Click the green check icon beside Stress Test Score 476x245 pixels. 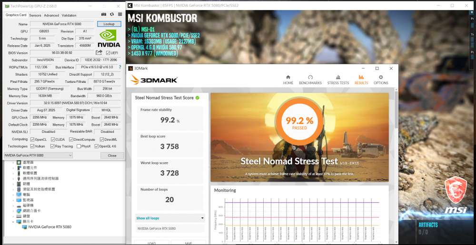pyautogui.click(x=198, y=98)
